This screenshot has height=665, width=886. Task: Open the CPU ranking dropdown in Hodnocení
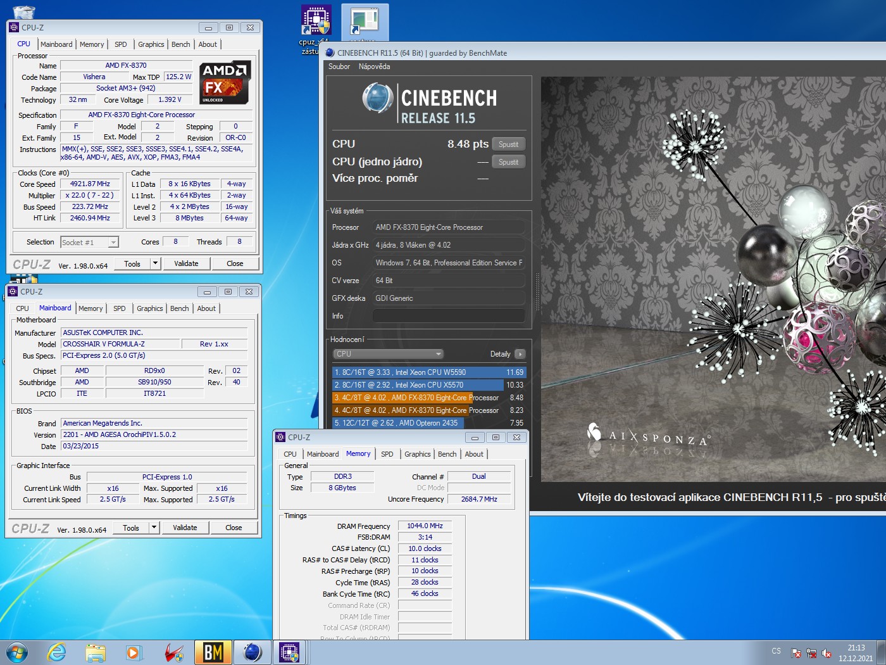click(388, 354)
